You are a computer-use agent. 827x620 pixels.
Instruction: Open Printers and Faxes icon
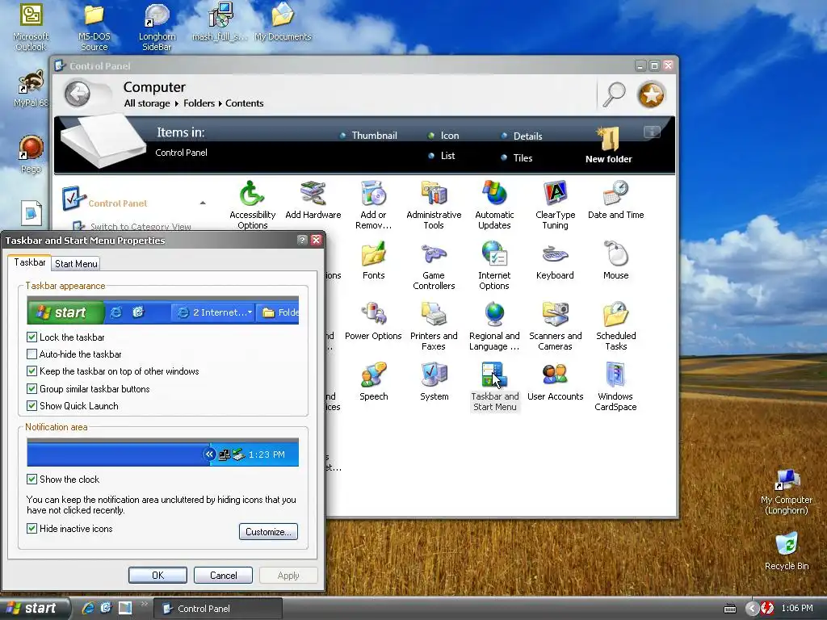[x=434, y=326]
